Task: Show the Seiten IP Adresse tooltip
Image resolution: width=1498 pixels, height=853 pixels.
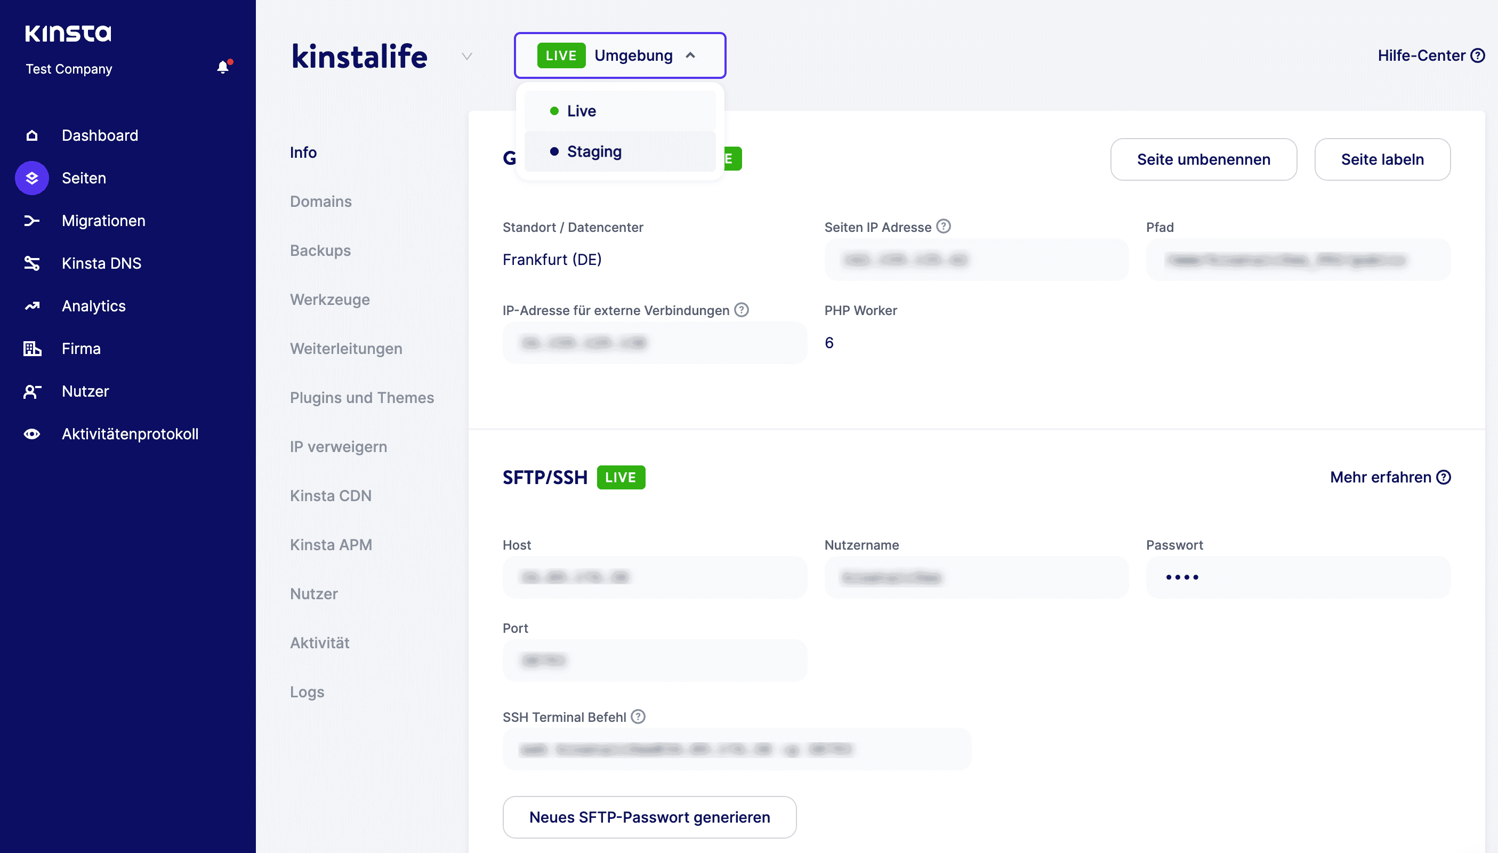Action: coord(943,227)
